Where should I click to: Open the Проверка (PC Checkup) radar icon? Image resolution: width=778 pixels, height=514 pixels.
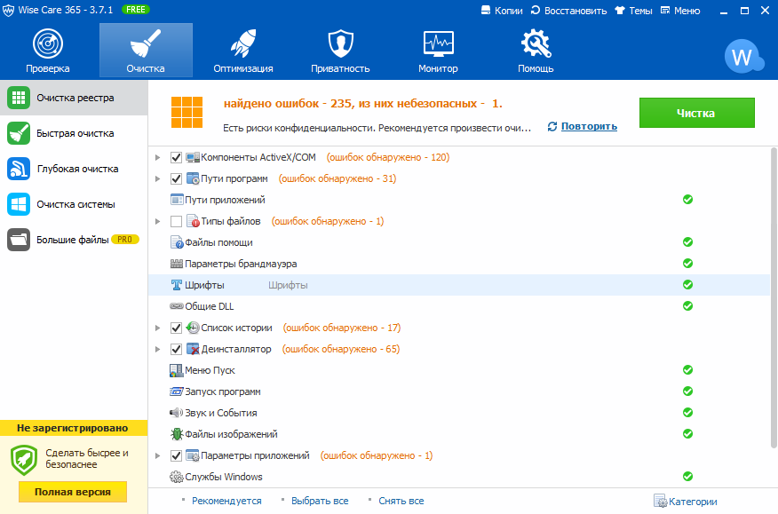pyautogui.click(x=48, y=44)
